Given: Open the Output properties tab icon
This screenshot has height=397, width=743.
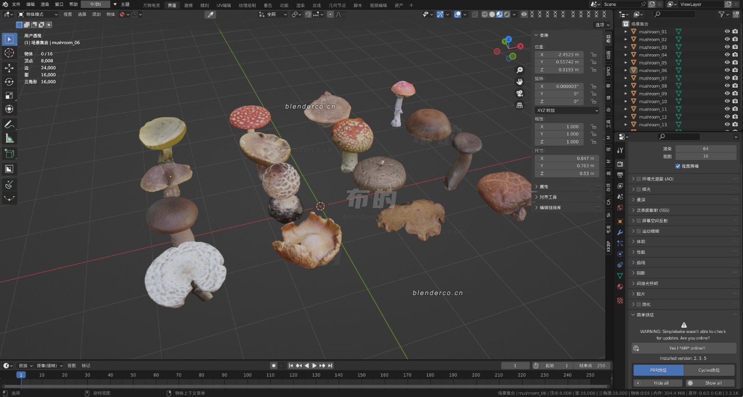Looking at the screenshot, I should (x=620, y=175).
